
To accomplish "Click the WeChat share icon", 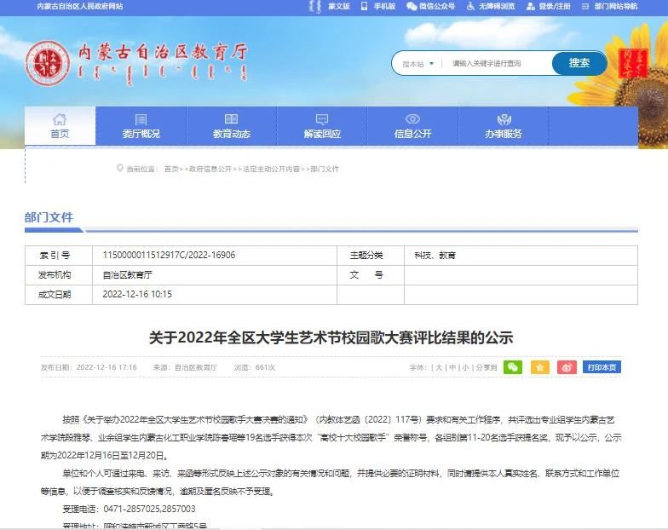I will point(512,367).
